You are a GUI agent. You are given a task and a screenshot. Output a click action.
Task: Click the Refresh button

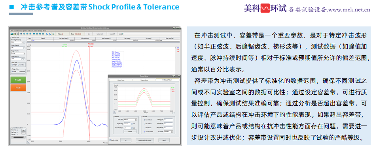tap(130, 131)
